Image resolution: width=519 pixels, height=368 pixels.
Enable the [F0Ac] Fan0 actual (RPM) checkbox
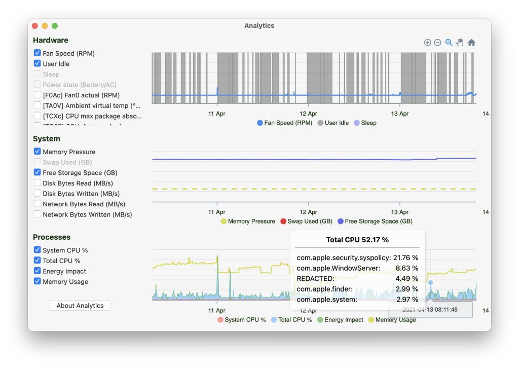38,95
